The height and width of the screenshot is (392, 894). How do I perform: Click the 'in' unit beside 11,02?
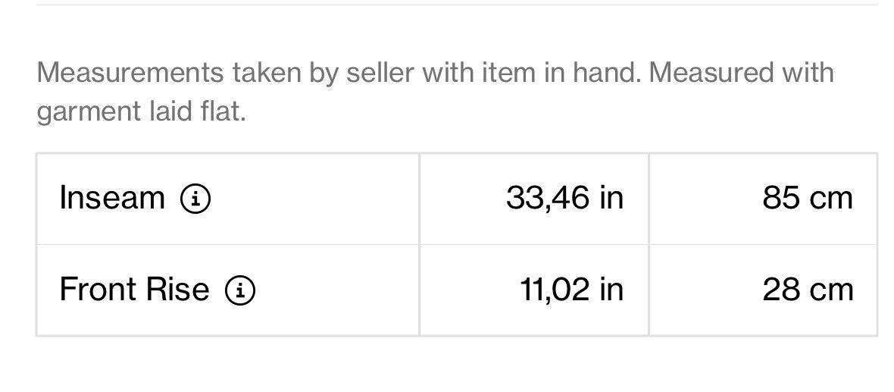coord(611,290)
